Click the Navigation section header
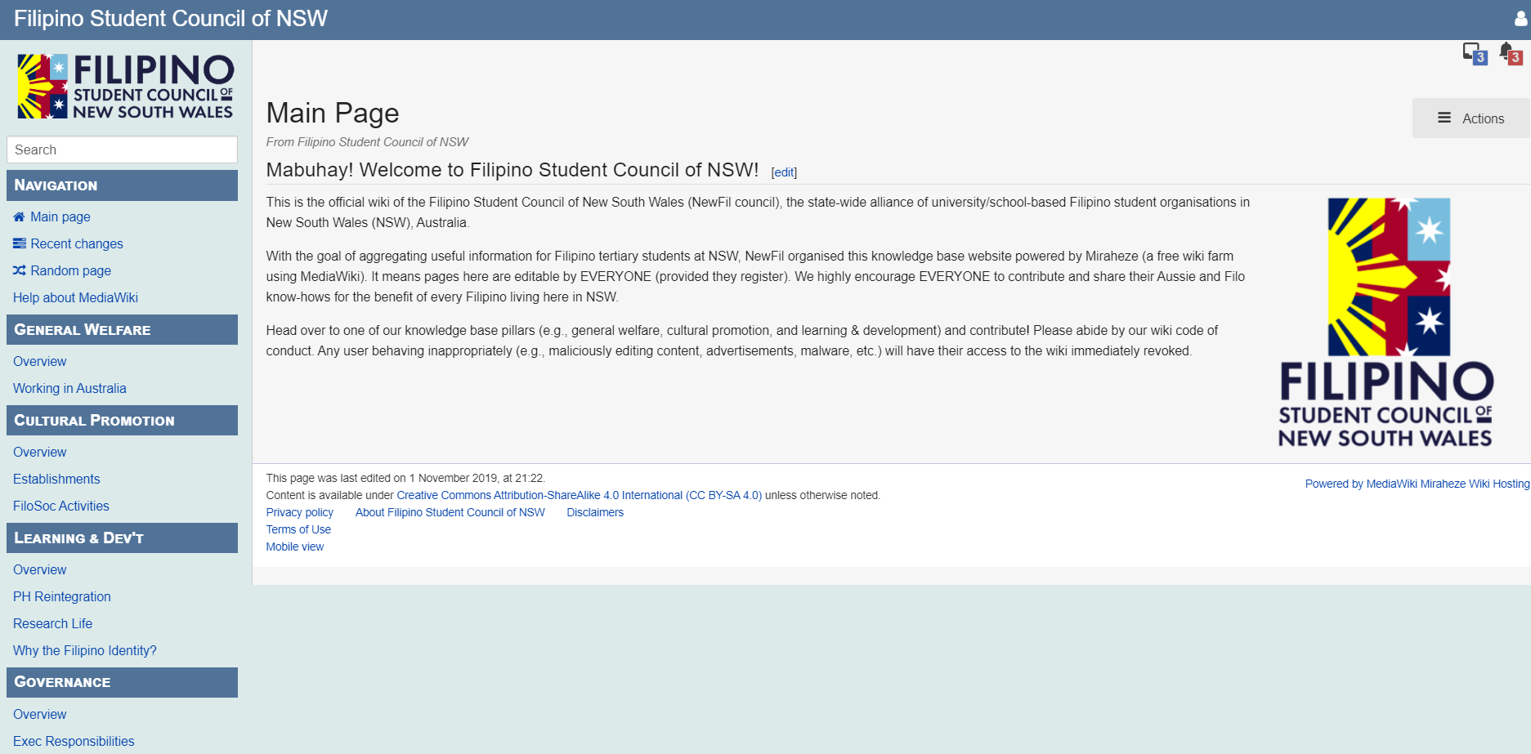 click(122, 185)
